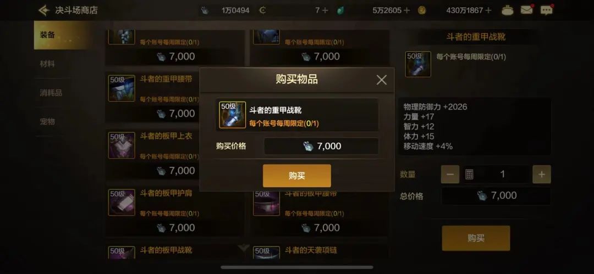Screen dimensions: 594x274
Task: Go back using the arrow icon
Action: coord(44,10)
